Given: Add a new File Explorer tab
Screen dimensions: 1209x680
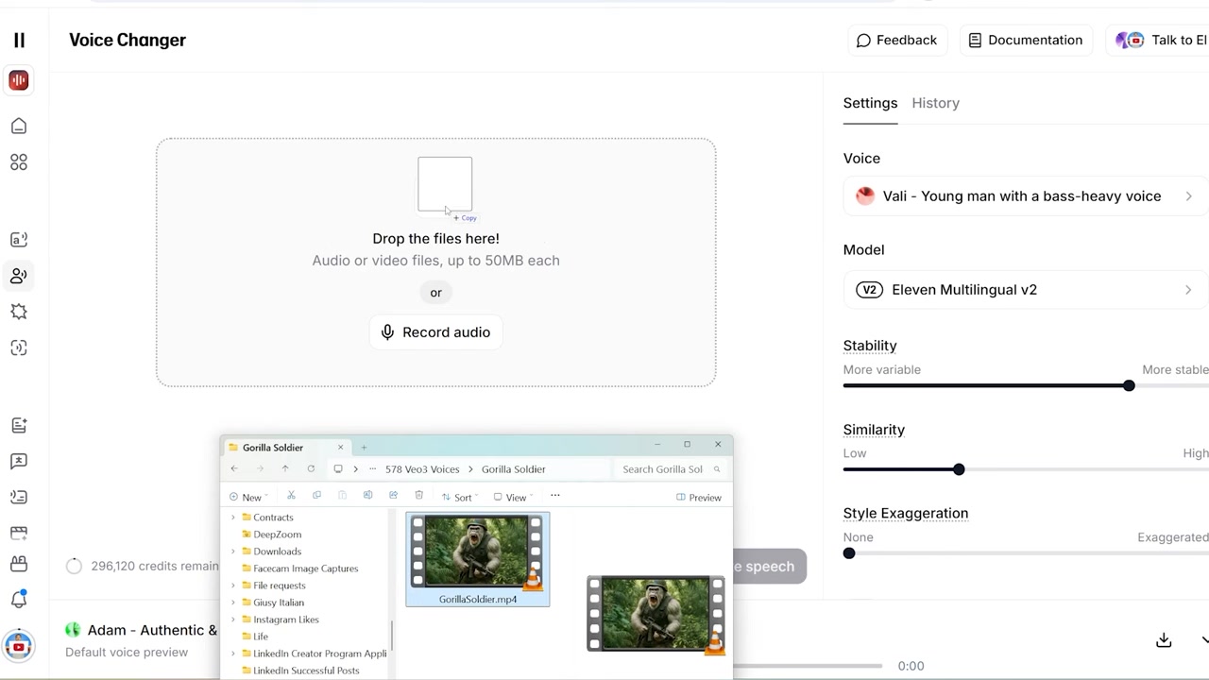Looking at the screenshot, I should coord(364,447).
